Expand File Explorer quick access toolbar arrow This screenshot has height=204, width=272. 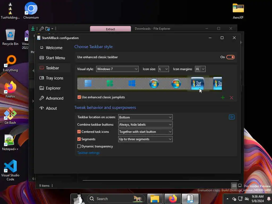(52, 29)
